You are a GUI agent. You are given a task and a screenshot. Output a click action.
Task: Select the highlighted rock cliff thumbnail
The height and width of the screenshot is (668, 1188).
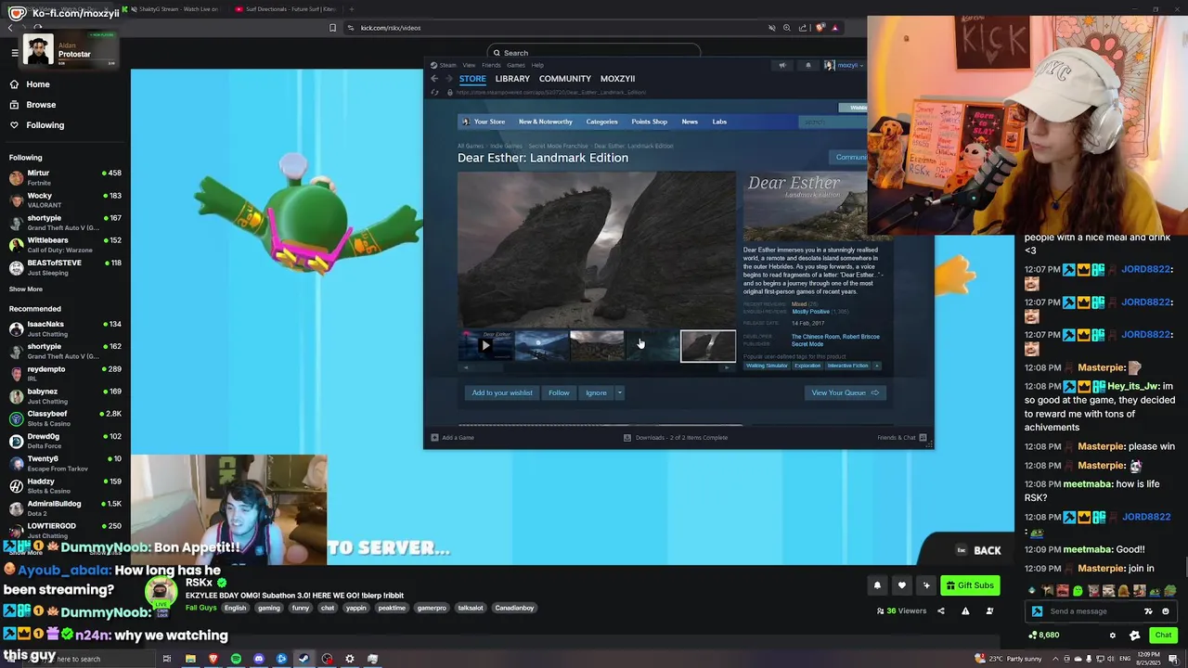coord(708,346)
